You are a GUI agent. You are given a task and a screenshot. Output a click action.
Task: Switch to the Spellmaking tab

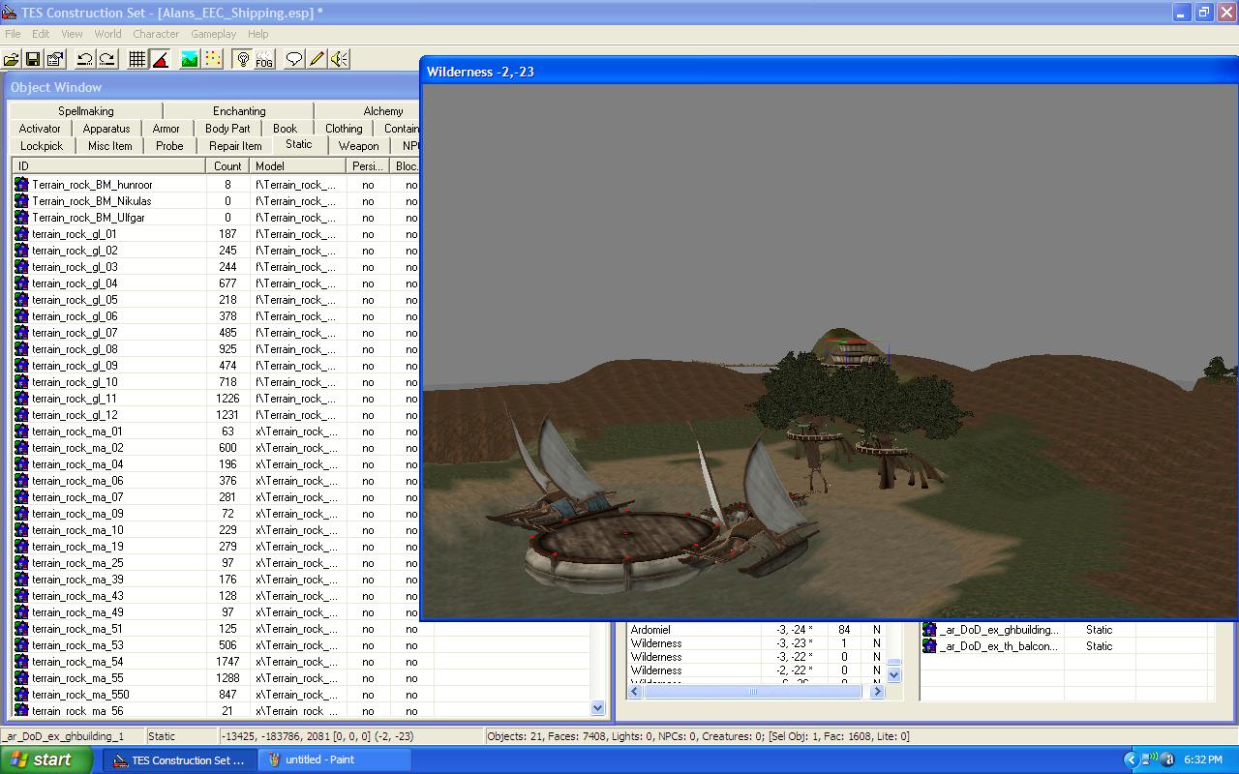[x=85, y=111]
